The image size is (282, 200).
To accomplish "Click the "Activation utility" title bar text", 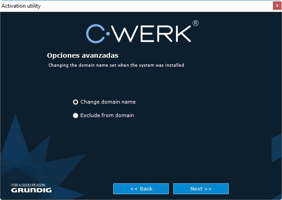I will click(x=21, y=5).
